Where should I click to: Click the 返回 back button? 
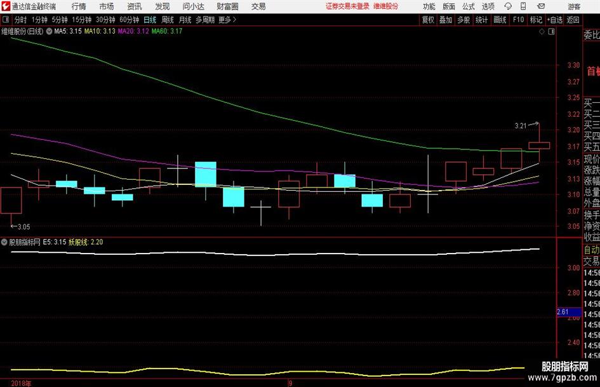[573, 20]
